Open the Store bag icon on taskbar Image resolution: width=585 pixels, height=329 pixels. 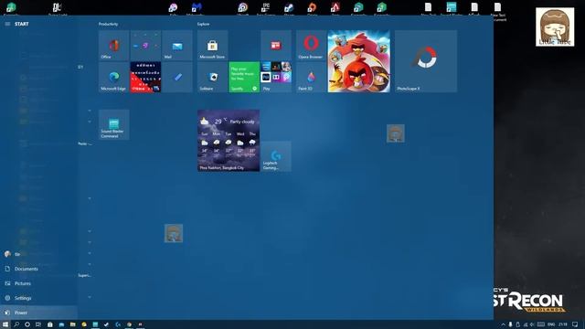tap(50, 324)
